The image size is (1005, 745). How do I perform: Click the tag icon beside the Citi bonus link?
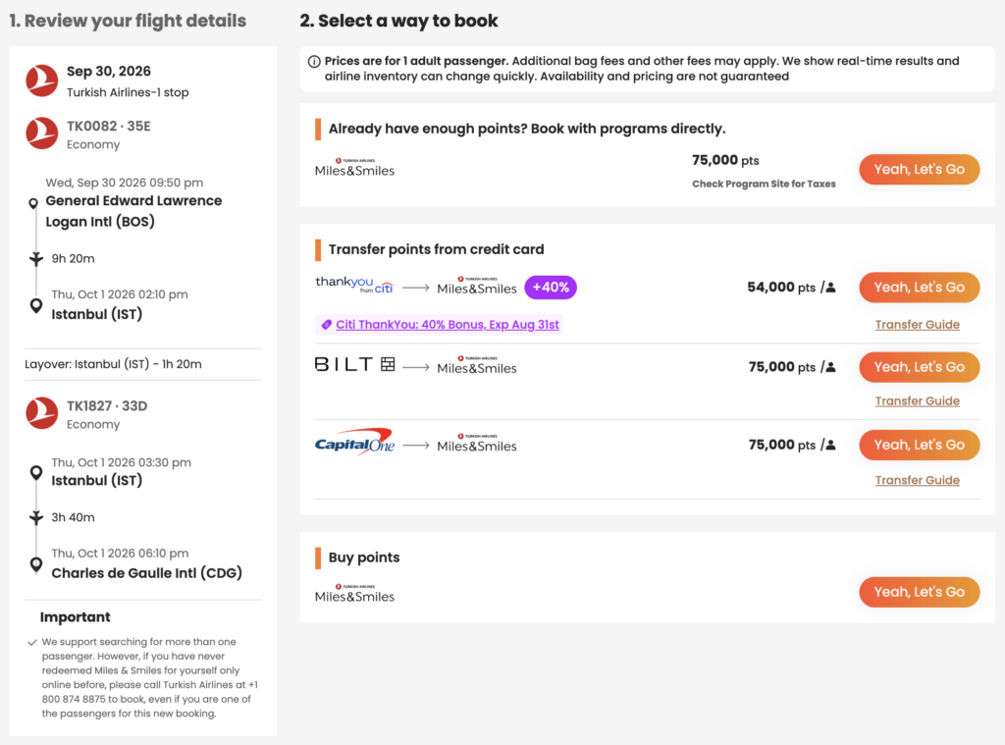(326, 325)
